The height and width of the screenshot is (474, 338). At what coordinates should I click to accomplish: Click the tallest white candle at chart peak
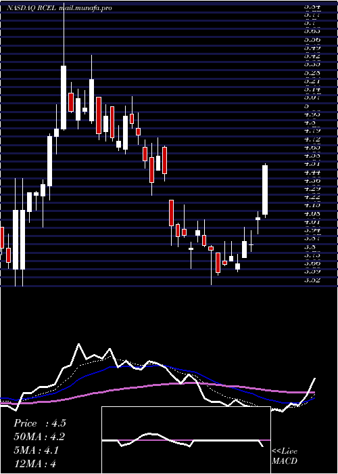(x=64, y=98)
